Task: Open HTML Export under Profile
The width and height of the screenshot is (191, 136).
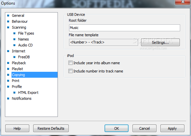Action: point(28,93)
